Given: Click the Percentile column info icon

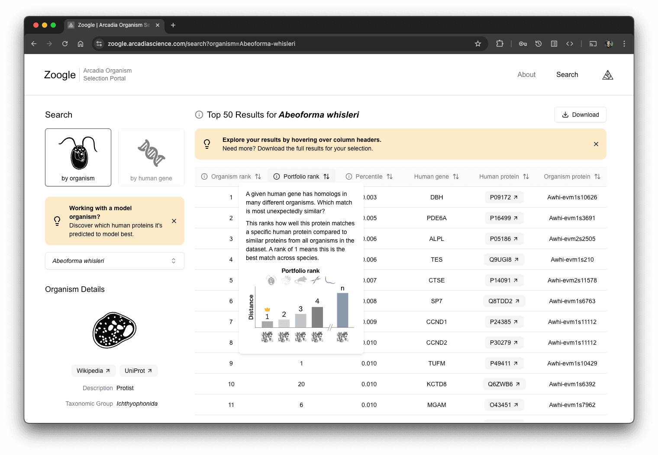Looking at the screenshot, I should pos(349,176).
